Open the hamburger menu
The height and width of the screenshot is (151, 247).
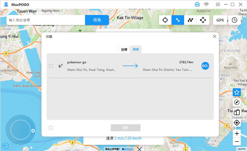coord(218,4)
